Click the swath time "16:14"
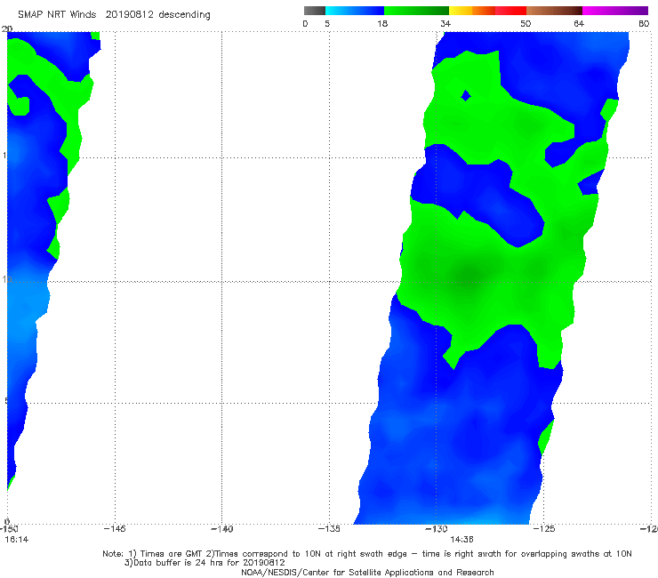658x578 pixels. click(x=17, y=540)
